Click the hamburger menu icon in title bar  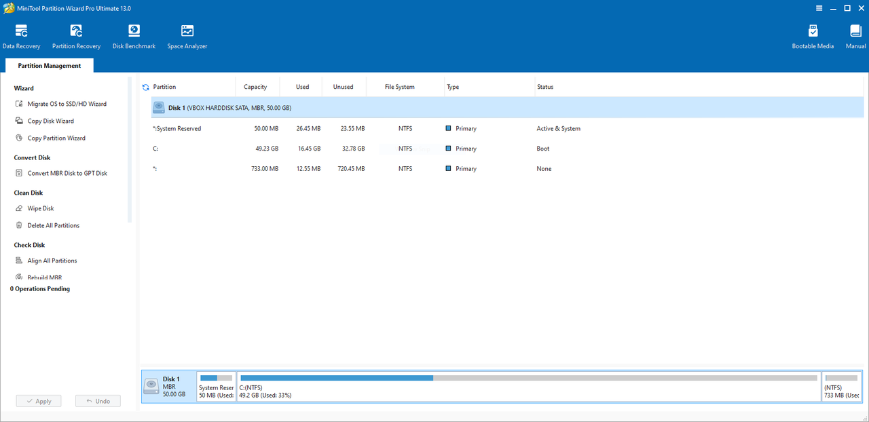click(x=820, y=8)
